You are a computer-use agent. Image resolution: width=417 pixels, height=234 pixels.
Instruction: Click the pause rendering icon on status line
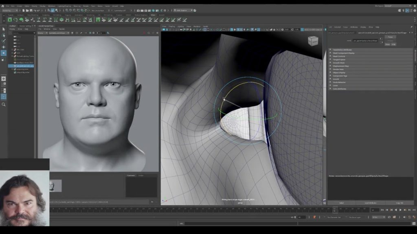(165, 10)
